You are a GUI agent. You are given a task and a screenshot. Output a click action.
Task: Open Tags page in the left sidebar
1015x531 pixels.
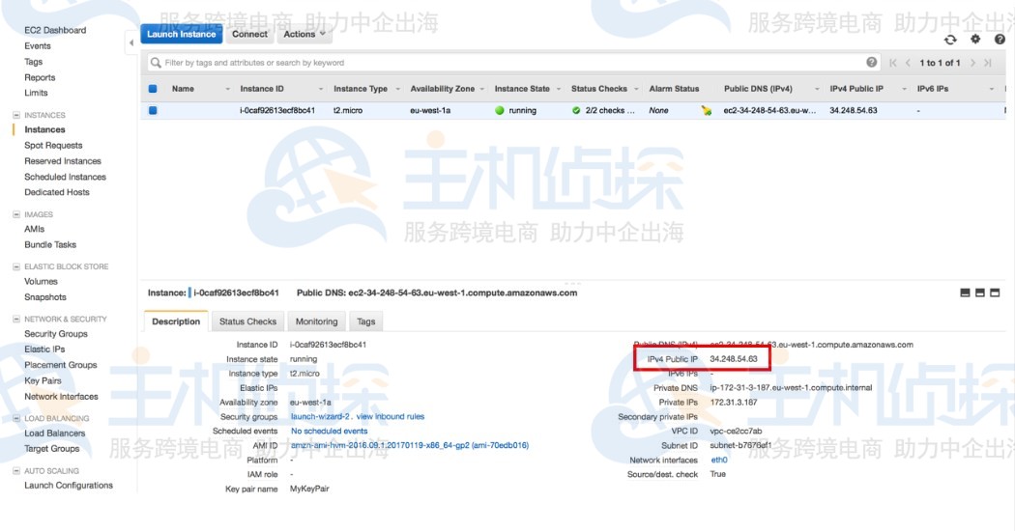click(x=34, y=62)
